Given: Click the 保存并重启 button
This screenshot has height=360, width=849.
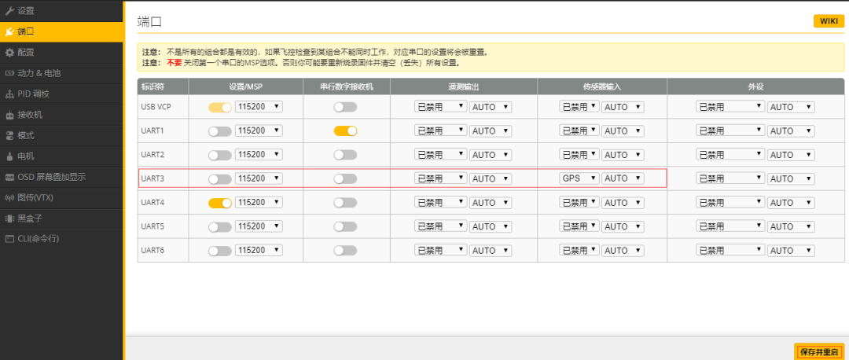Looking at the screenshot, I should [819, 351].
